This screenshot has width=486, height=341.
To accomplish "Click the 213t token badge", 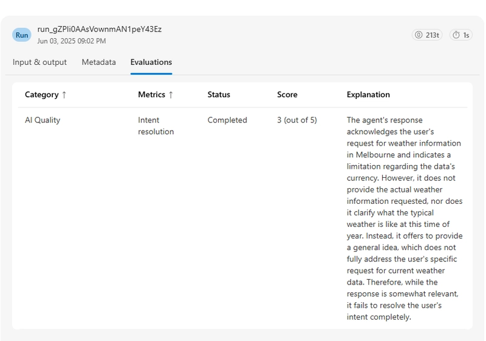I will tap(427, 35).
